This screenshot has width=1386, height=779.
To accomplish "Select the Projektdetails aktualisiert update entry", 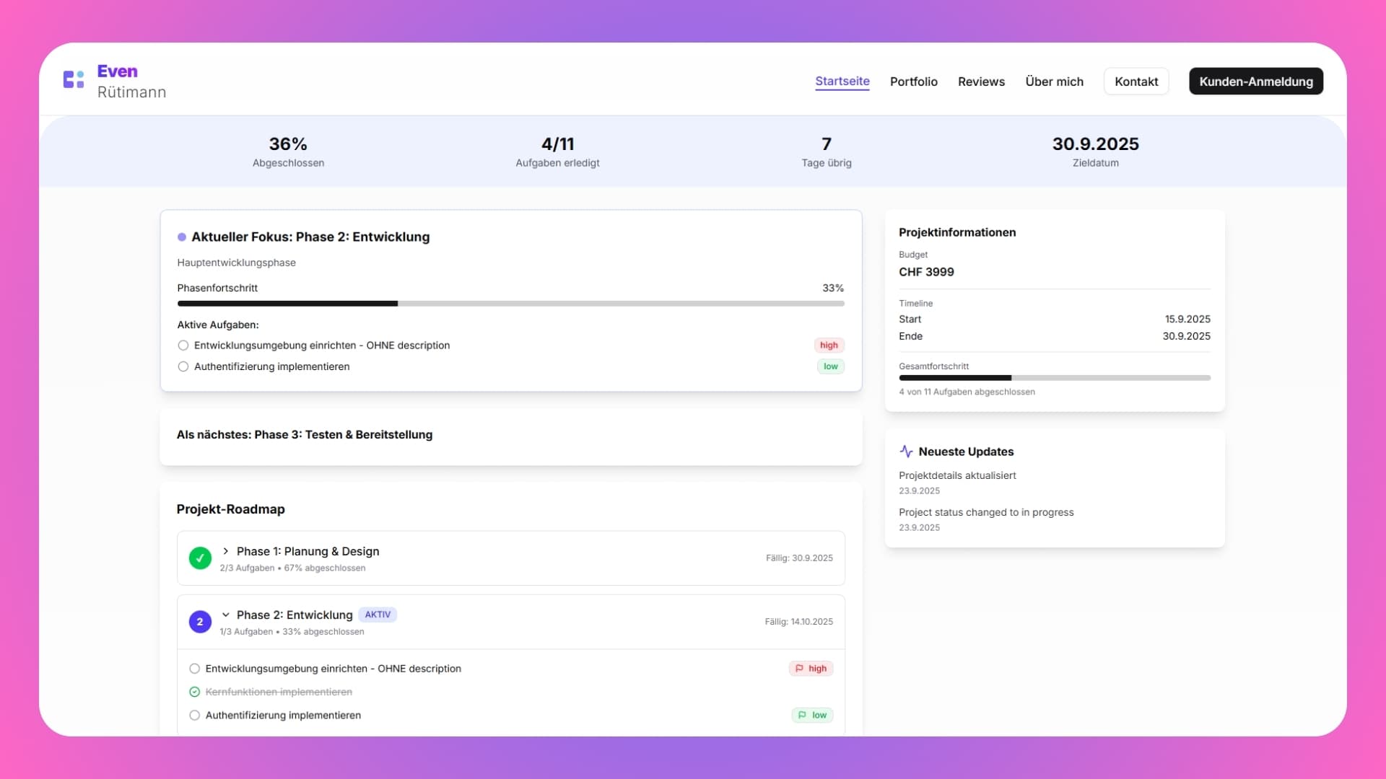I will tap(957, 475).
